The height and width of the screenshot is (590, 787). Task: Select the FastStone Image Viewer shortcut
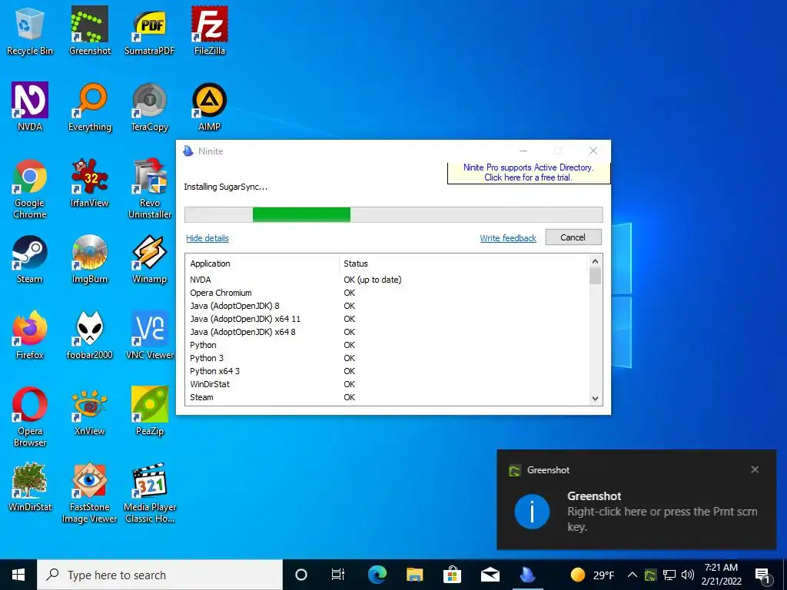click(90, 493)
